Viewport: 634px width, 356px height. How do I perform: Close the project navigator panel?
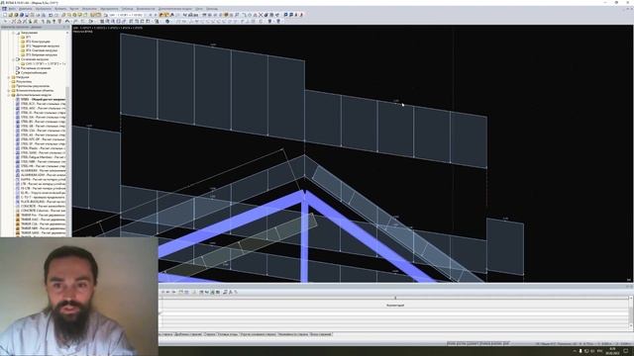coord(68,27)
